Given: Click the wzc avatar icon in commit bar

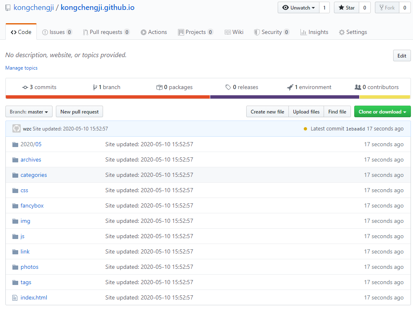Looking at the screenshot, I should pyautogui.click(x=16, y=128).
